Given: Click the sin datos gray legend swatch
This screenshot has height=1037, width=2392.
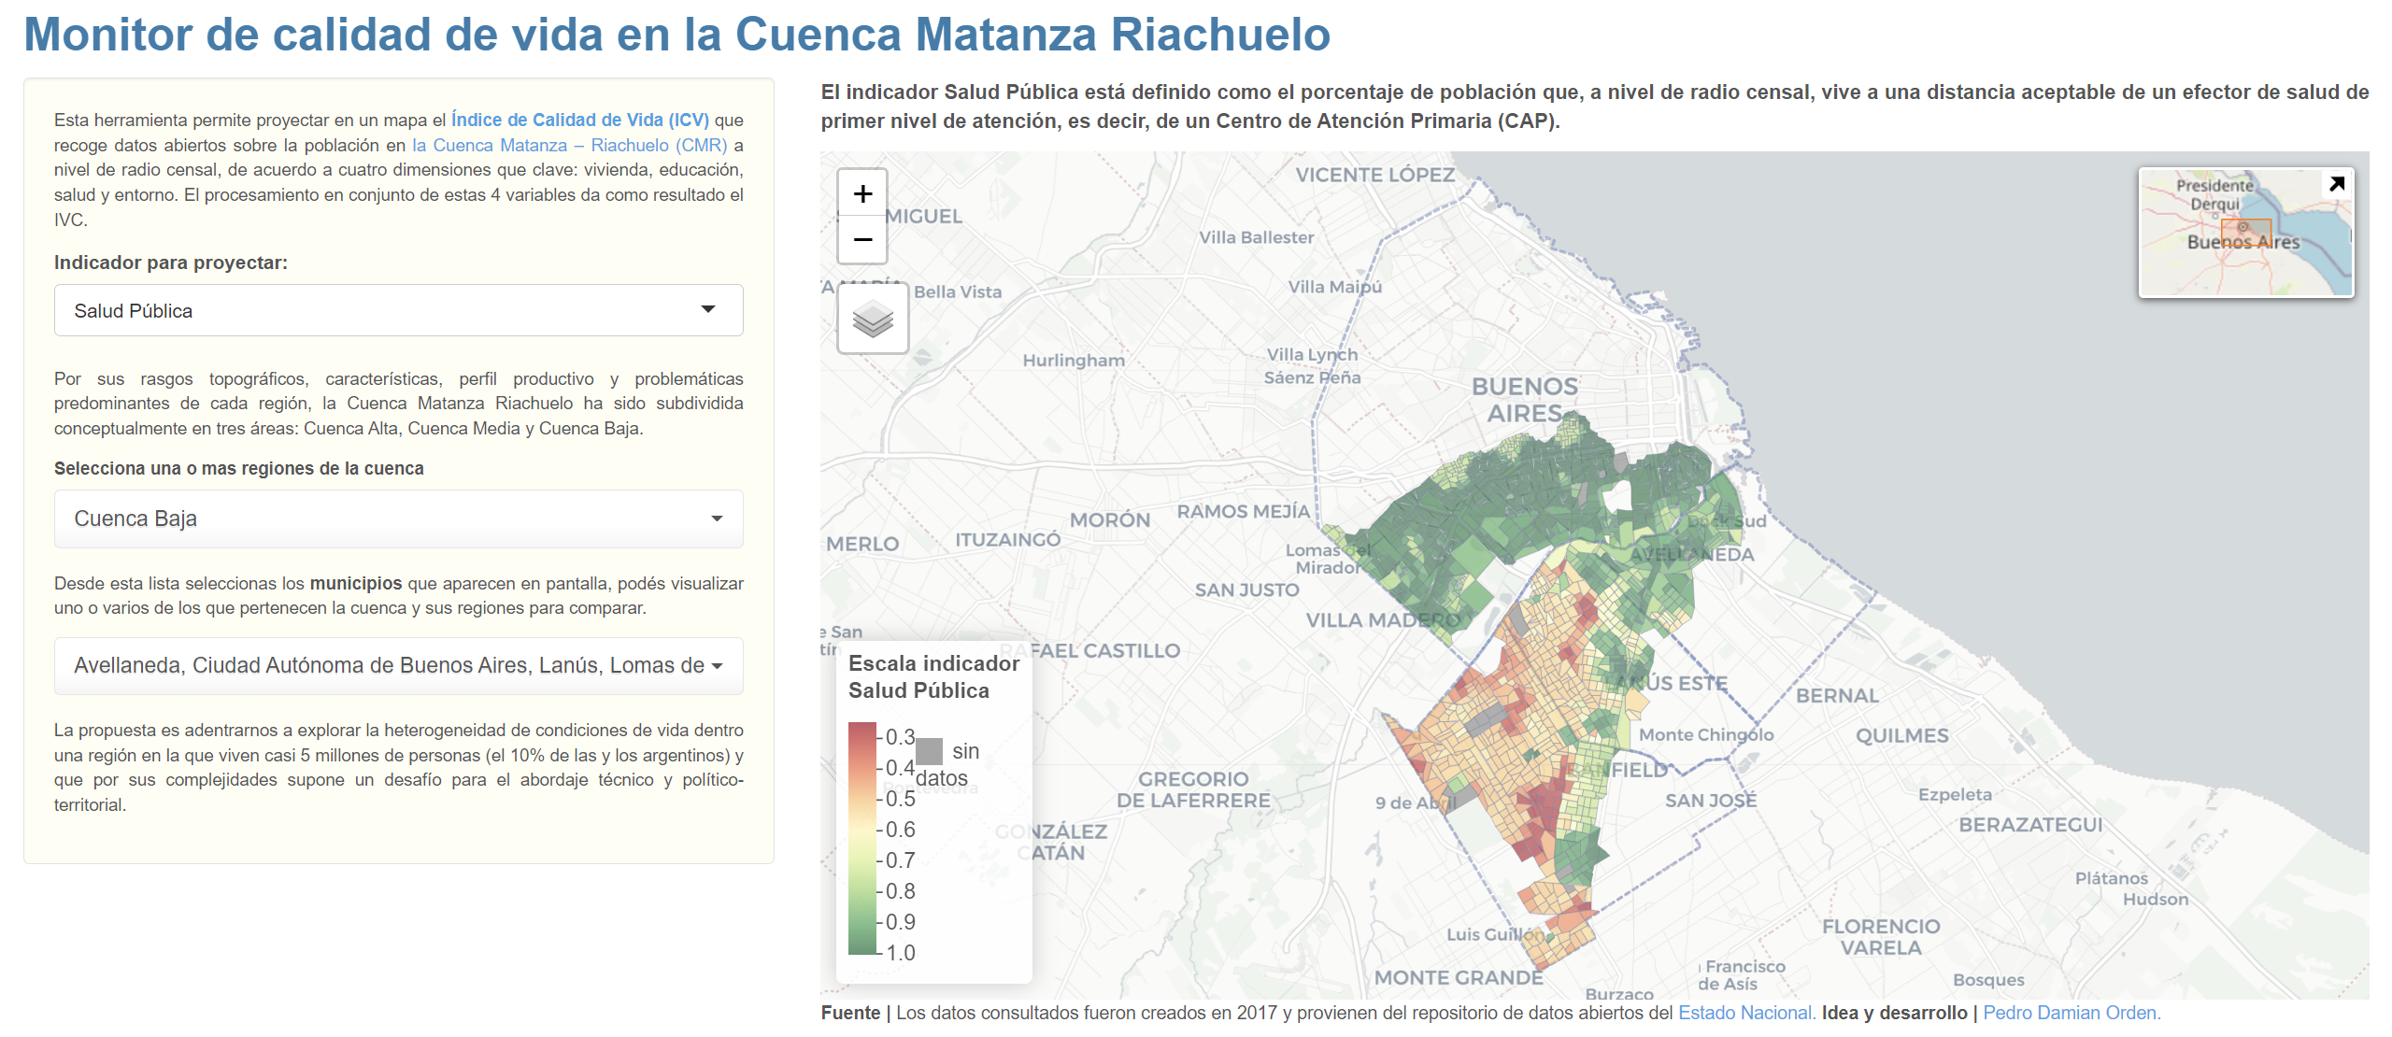Looking at the screenshot, I should coord(931,753).
